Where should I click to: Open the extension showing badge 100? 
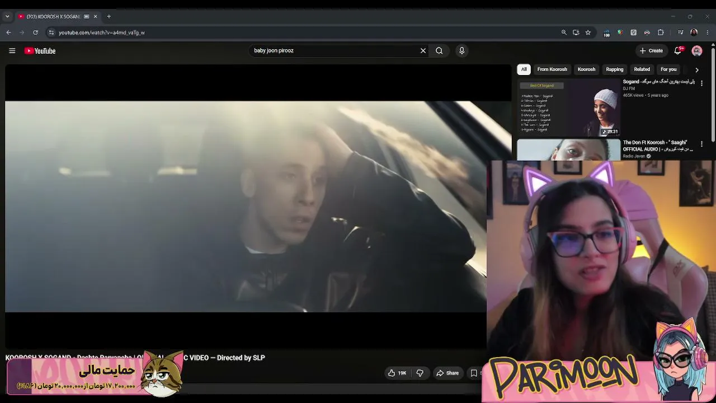tap(606, 33)
